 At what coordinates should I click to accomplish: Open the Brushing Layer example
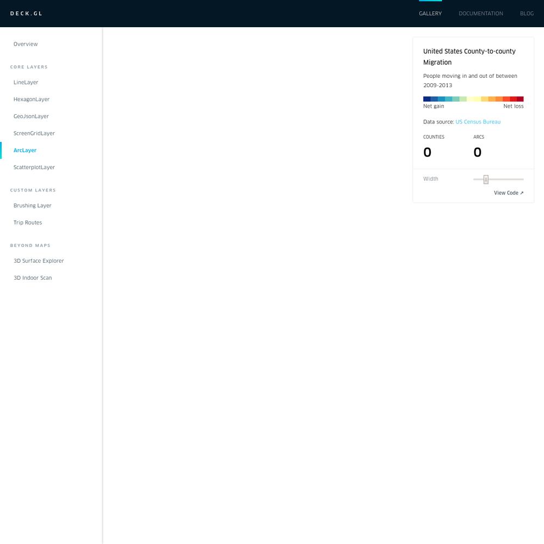pyautogui.click(x=32, y=206)
